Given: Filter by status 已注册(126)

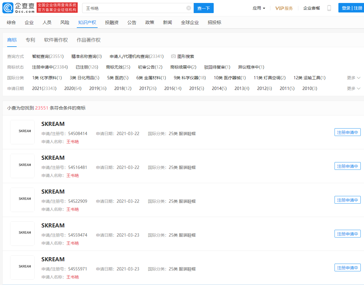Looking at the screenshot, I should [x=87, y=67].
